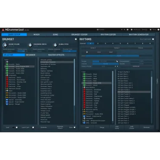Click the Electronic - Dance rhythm icon
Image resolution: width=160 pixels, height=160 pixels.
point(84,92)
